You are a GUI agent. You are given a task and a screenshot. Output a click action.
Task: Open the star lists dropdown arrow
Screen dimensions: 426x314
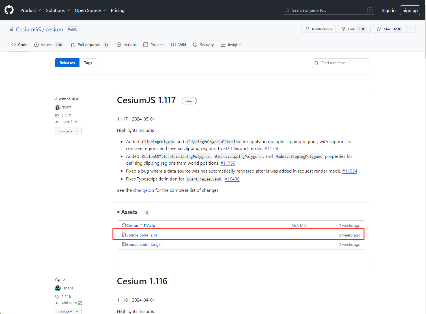pyautogui.click(x=411, y=29)
